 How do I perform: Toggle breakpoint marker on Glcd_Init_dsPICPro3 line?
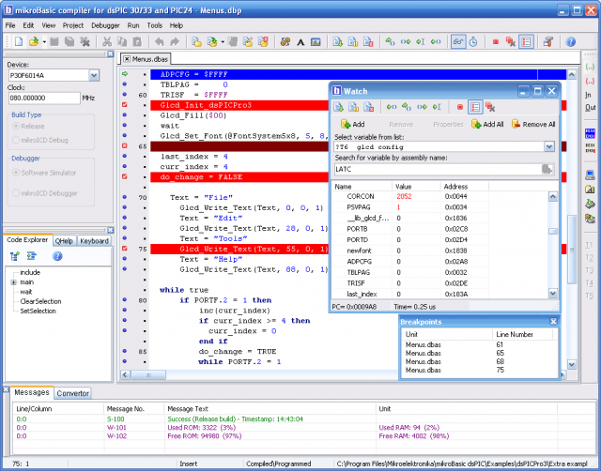[125, 104]
